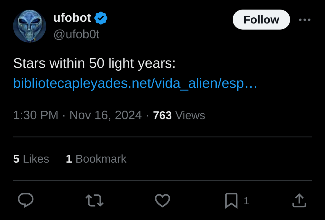Click the ufobot display name
The width and height of the screenshot is (325, 220).
(x=72, y=18)
